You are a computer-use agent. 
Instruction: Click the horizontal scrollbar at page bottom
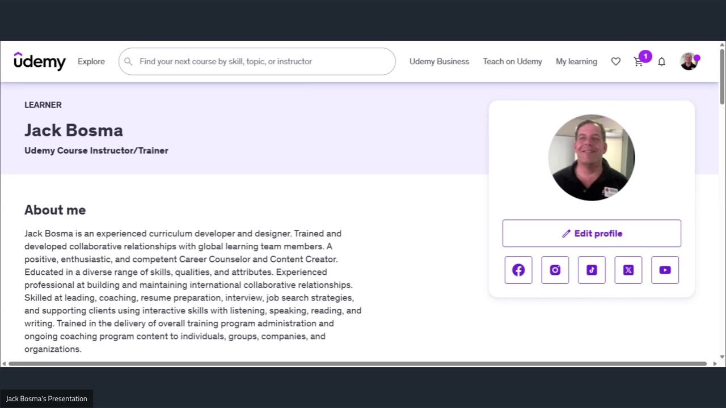point(357,364)
